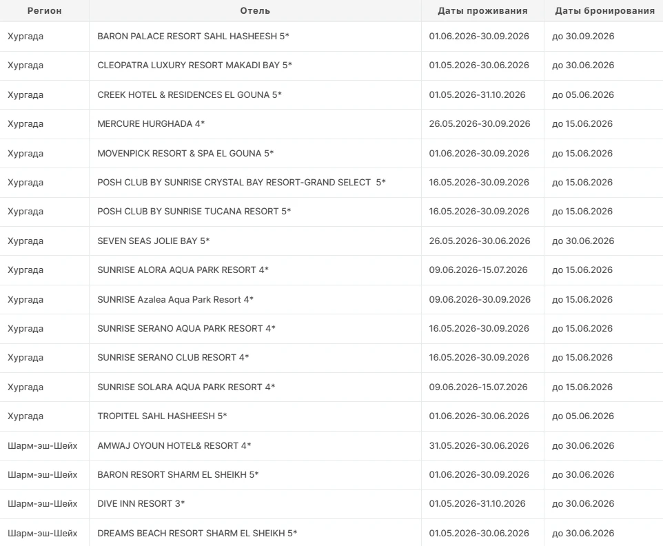This screenshot has height=546, width=663.
Task: Select TROPITEL SAHL HASHEESH 5* hotel
Action: (162, 416)
